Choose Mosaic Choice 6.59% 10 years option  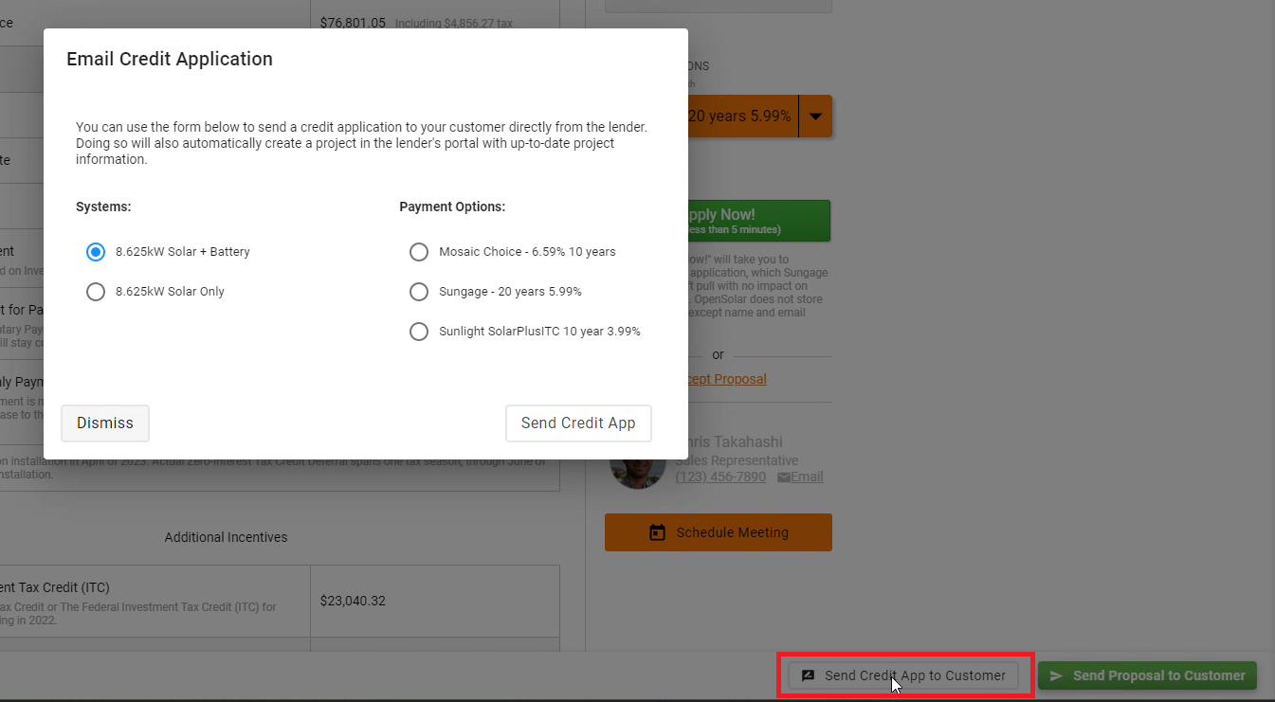click(419, 252)
